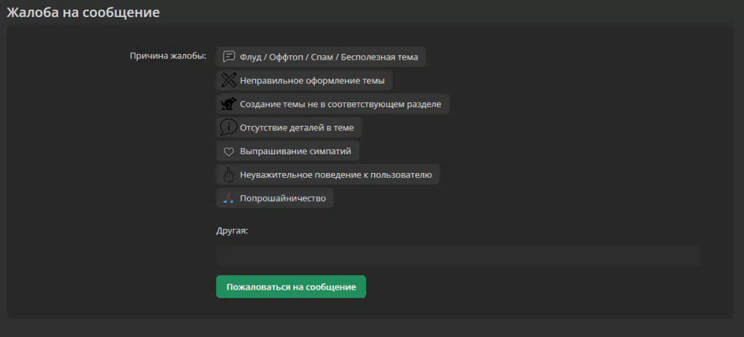
Task: Submit with 'Пожаловаться на сообщение' button
Action: pyautogui.click(x=291, y=287)
